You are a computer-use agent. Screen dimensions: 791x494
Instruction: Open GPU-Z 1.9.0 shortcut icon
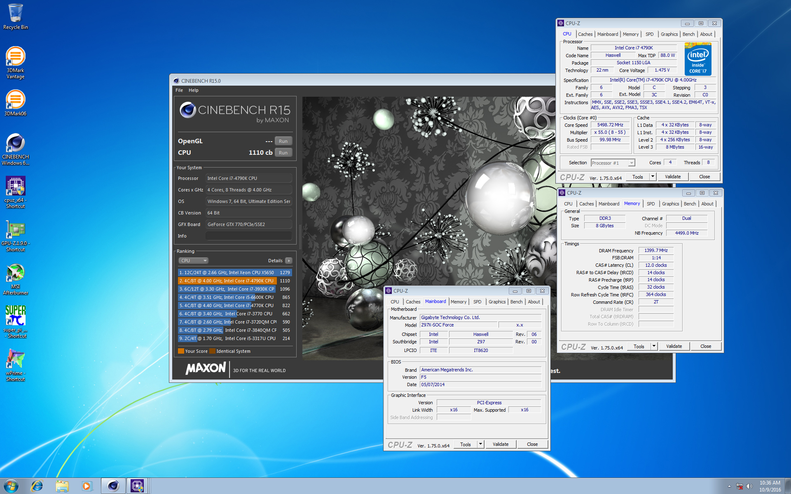coord(16,235)
